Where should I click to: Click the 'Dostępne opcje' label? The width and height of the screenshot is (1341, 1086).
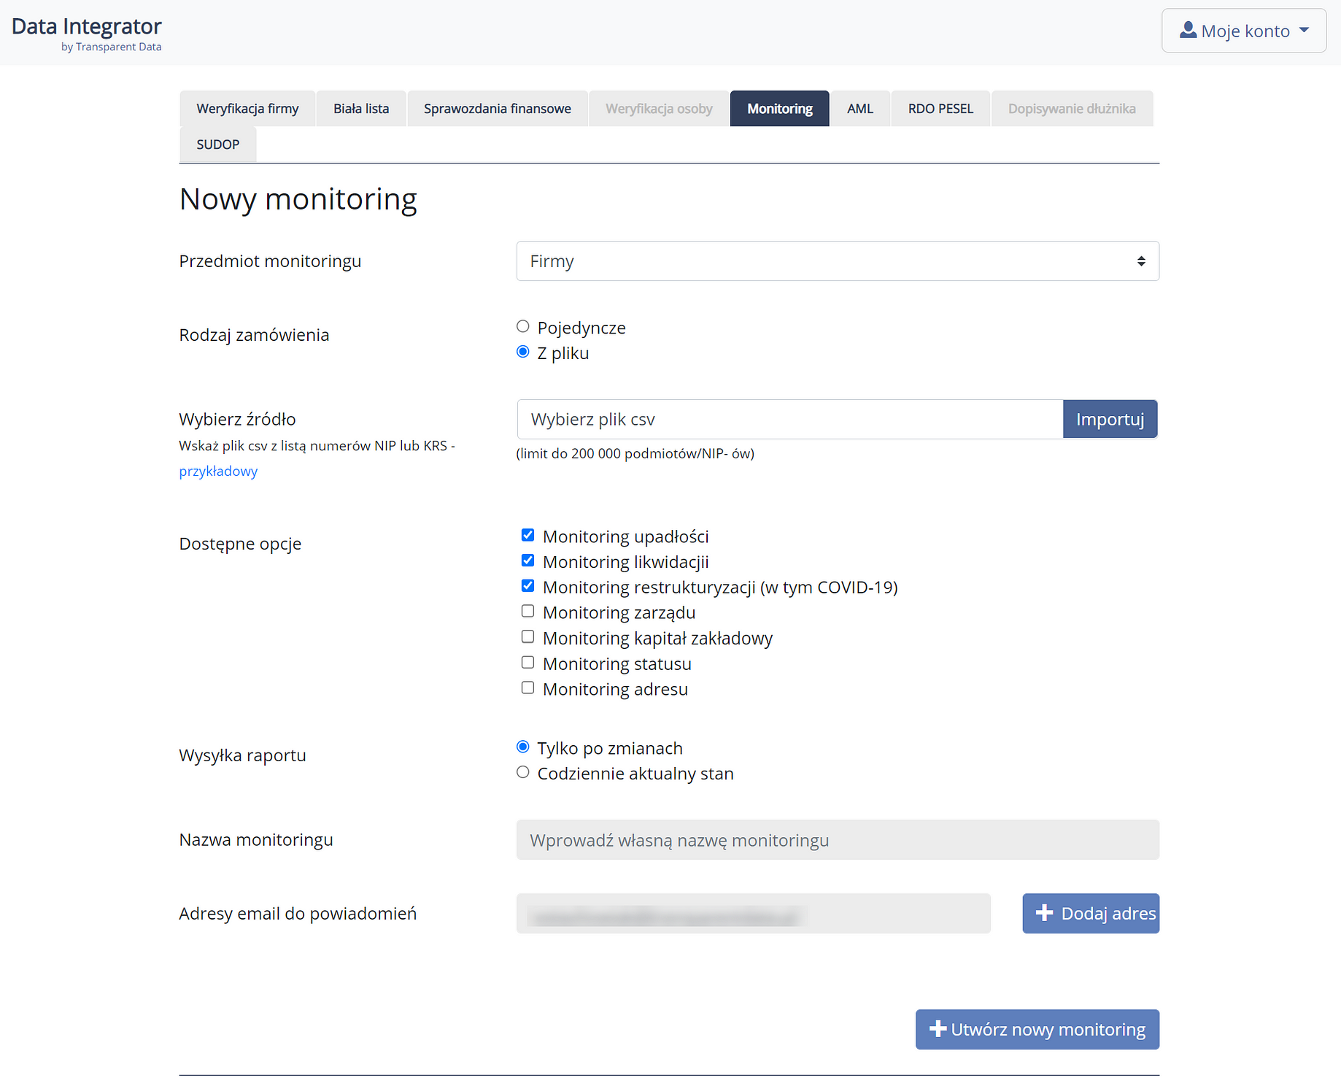(240, 544)
